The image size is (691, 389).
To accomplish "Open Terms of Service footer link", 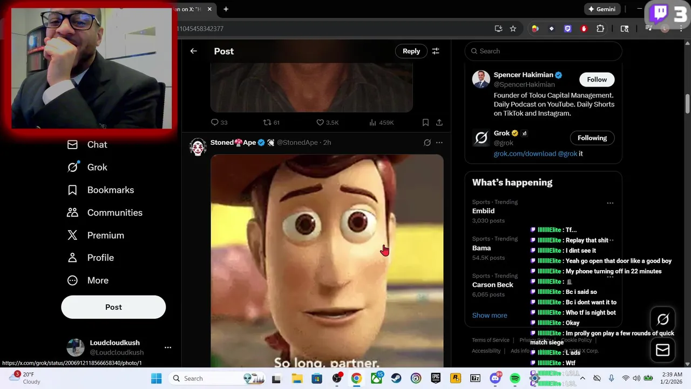I will (x=491, y=340).
